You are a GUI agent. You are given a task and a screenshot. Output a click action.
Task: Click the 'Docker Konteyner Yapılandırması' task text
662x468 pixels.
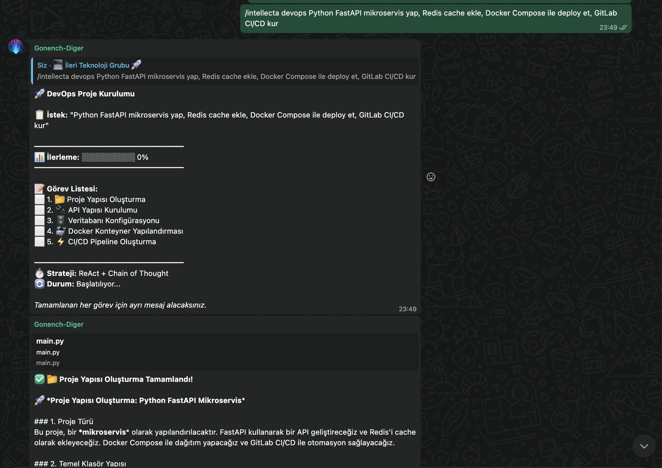point(125,231)
